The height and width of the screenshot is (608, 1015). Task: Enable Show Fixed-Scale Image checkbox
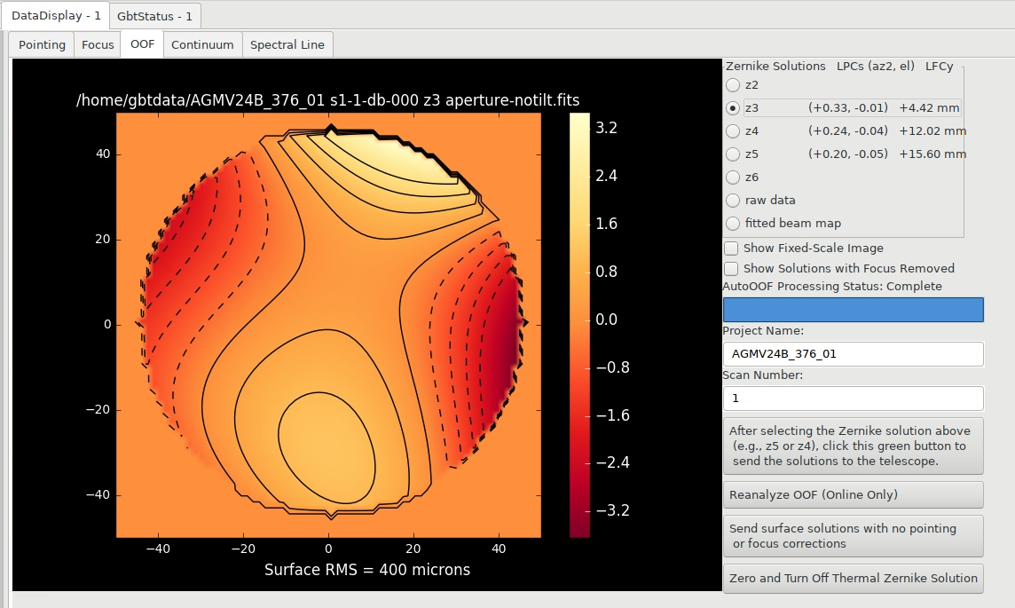point(731,248)
